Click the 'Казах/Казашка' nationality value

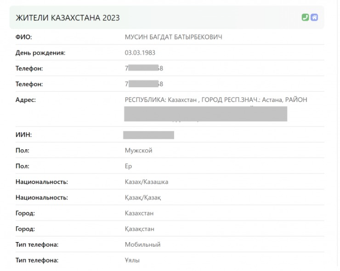(x=146, y=182)
